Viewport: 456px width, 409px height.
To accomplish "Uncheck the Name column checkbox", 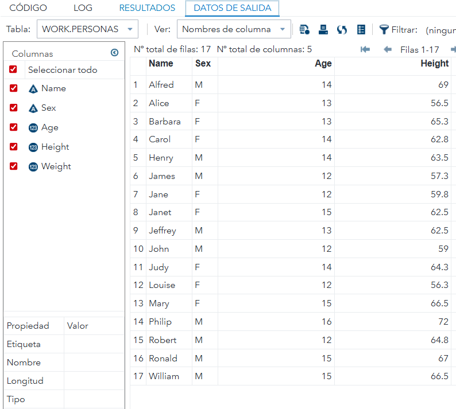I will click(13, 88).
